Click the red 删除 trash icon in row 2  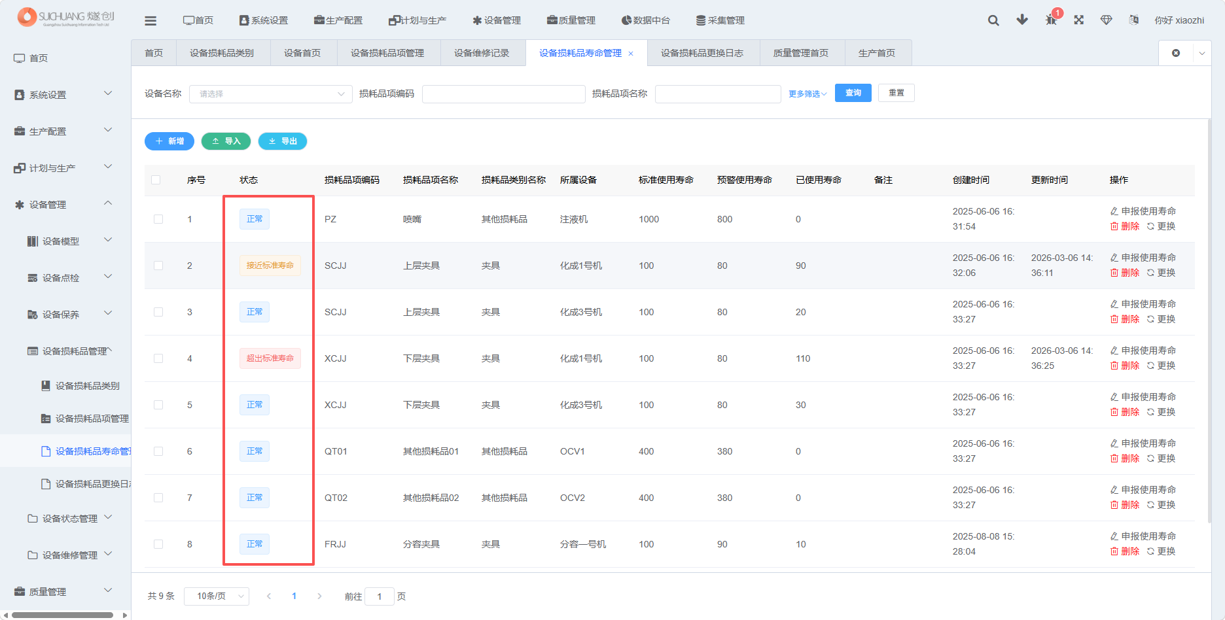click(1114, 273)
